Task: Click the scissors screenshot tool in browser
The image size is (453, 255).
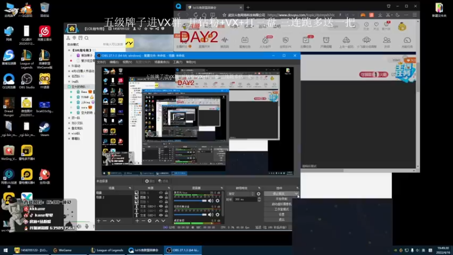Action: (388, 15)
